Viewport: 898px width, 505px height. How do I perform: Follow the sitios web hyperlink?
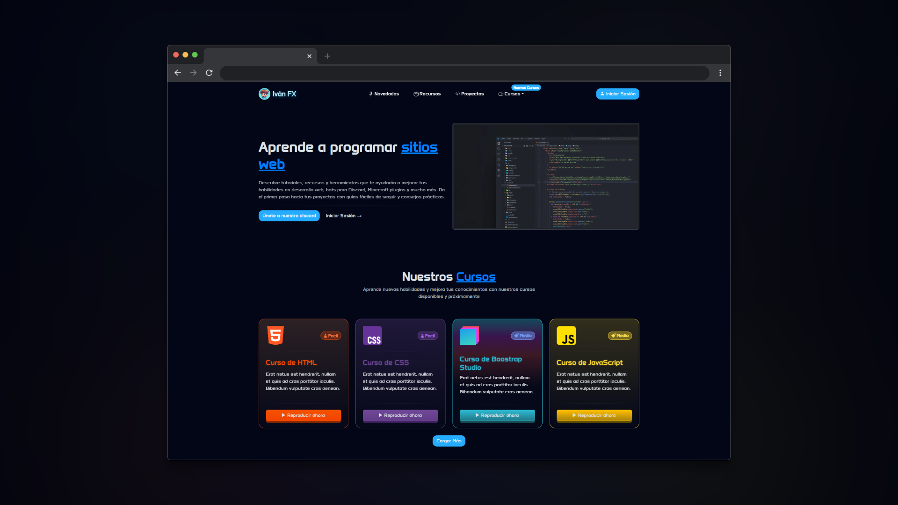coord(419,148)
